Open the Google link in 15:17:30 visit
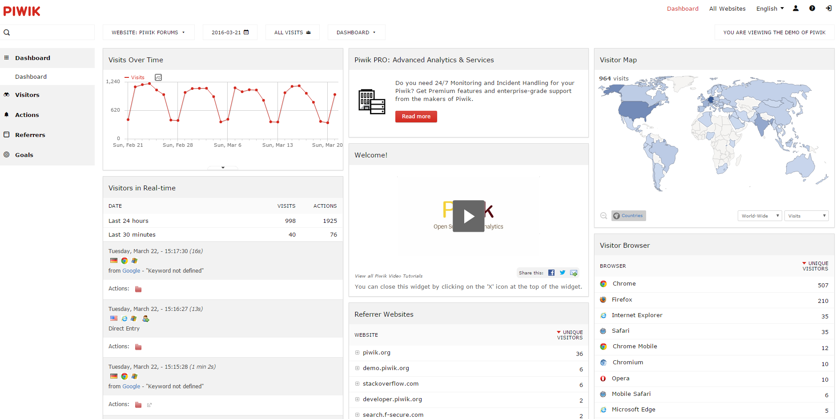840x419 pixels. point(131,271)
